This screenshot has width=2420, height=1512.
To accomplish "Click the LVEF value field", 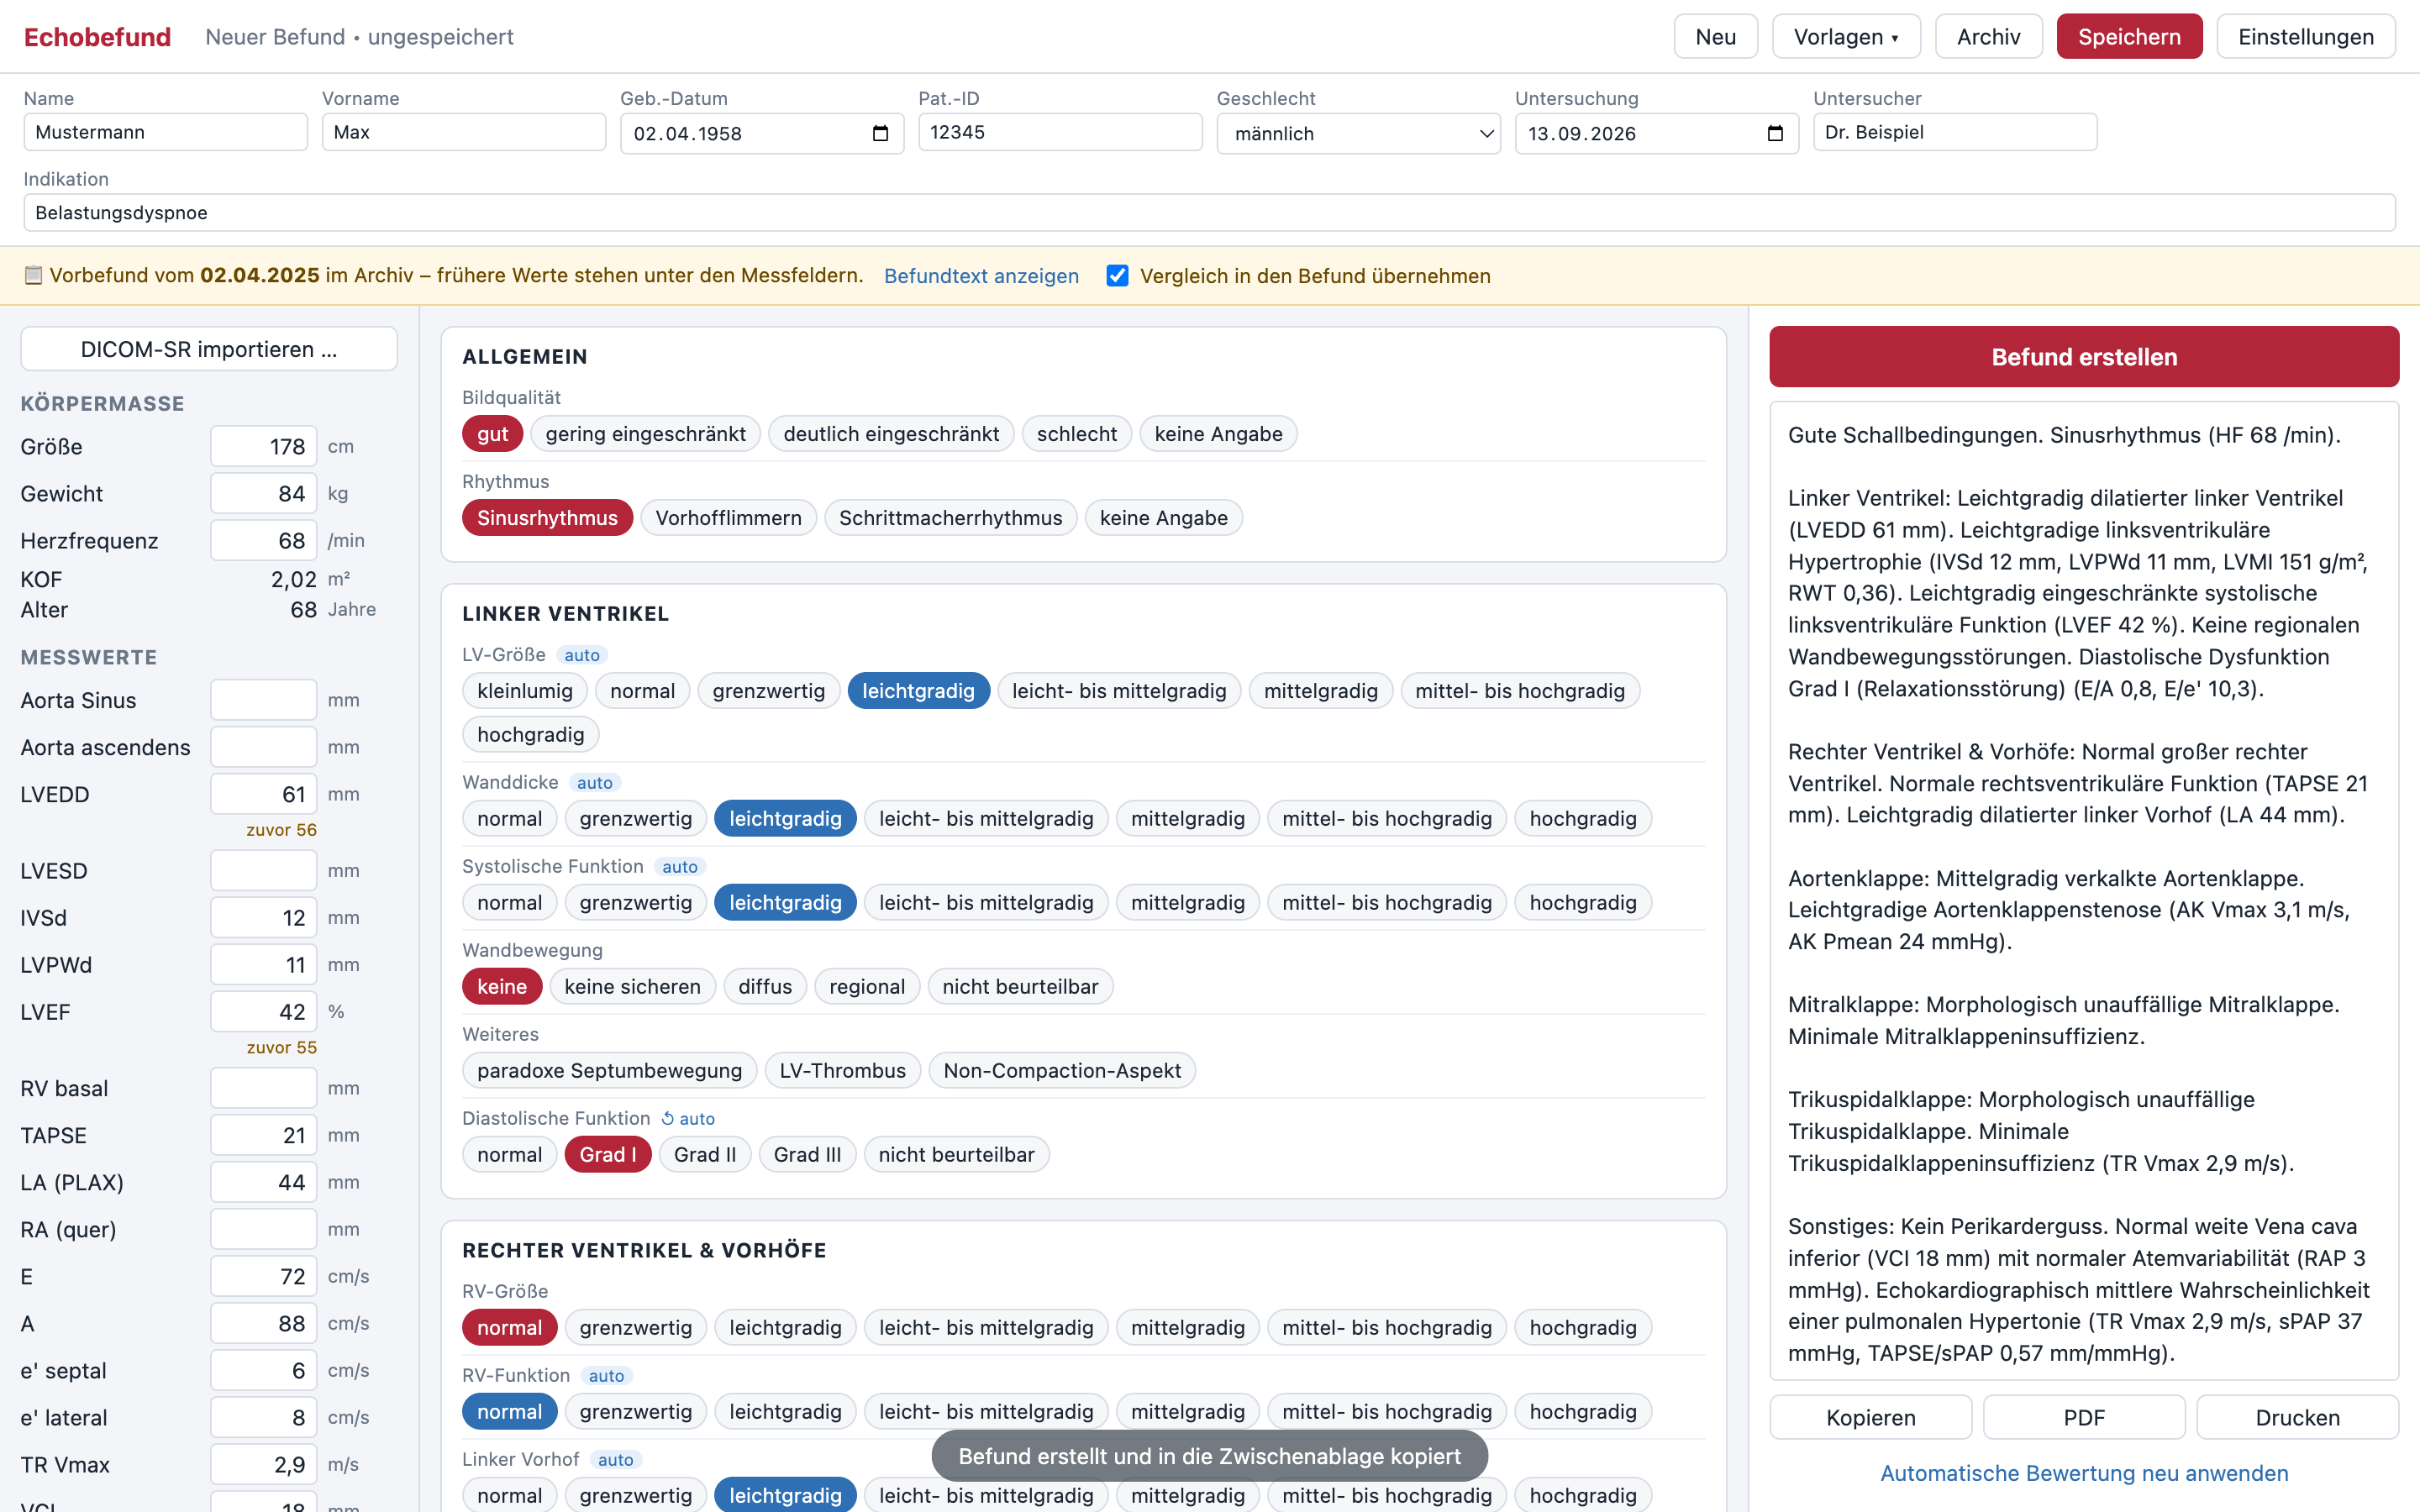I will [x=264, y=1012].
